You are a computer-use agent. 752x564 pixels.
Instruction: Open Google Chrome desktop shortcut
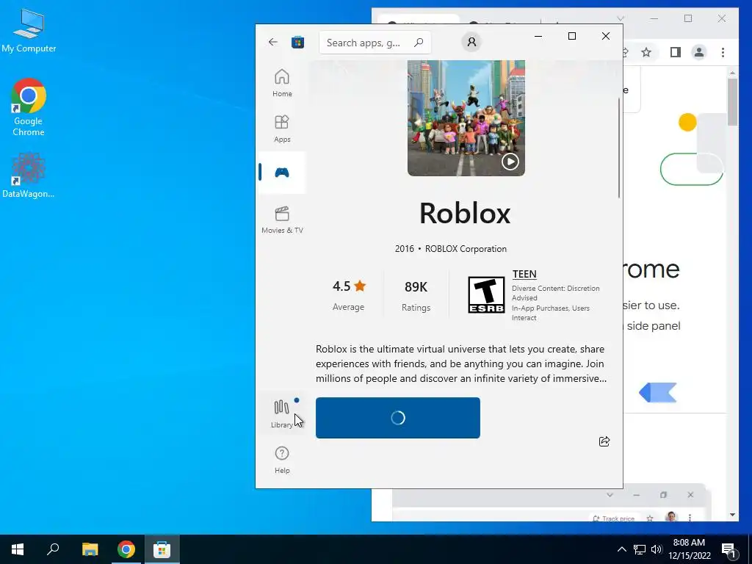[29, 107]
